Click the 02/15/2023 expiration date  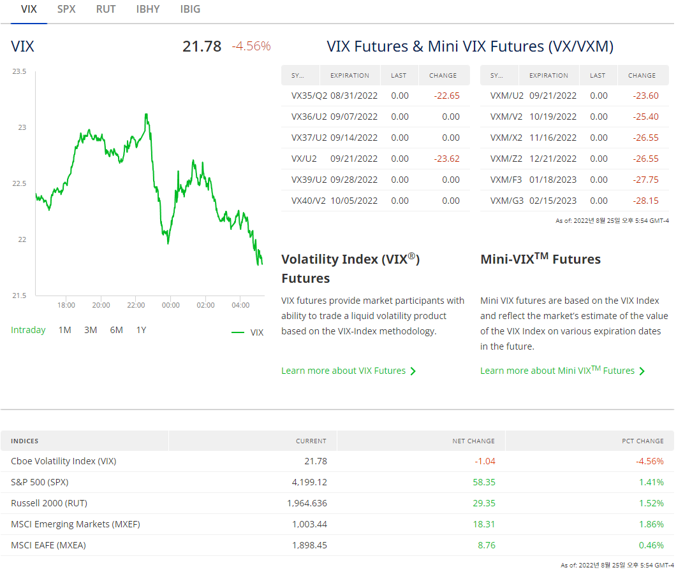click(x=553, y=201)
